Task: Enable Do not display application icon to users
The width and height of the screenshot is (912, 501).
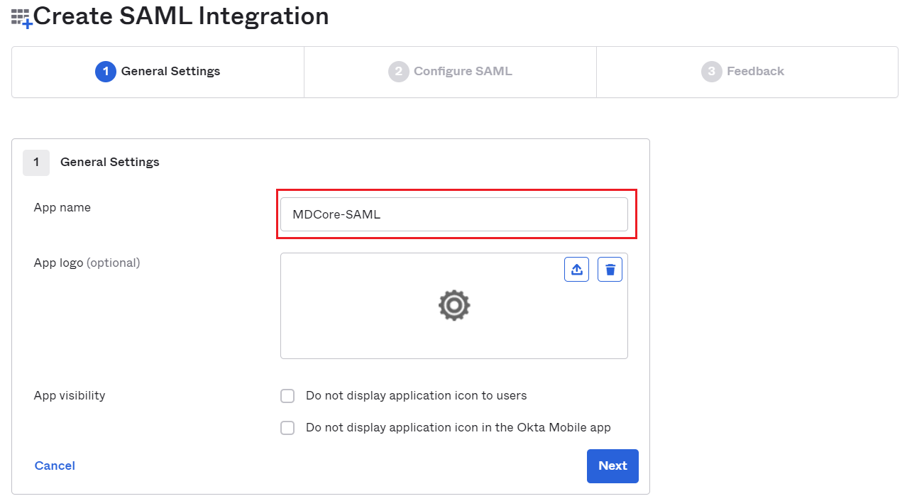Action: coord(287,396)
